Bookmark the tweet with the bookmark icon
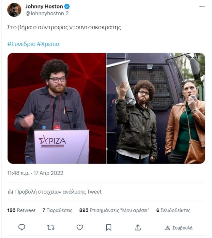The image size is (212, 238). (x=109, y=227)
